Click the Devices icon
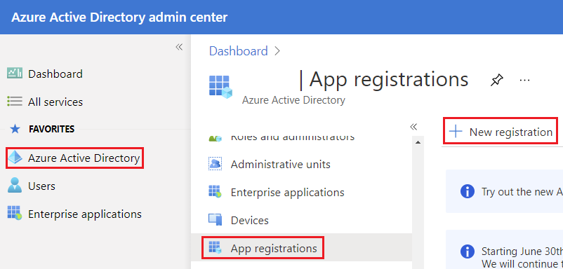The width and height of the screenshot is (563, 269). click(x=215, y=219)
